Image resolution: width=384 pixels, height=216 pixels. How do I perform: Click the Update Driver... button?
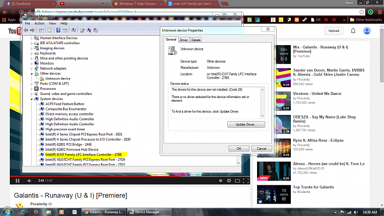pos(246,125)
